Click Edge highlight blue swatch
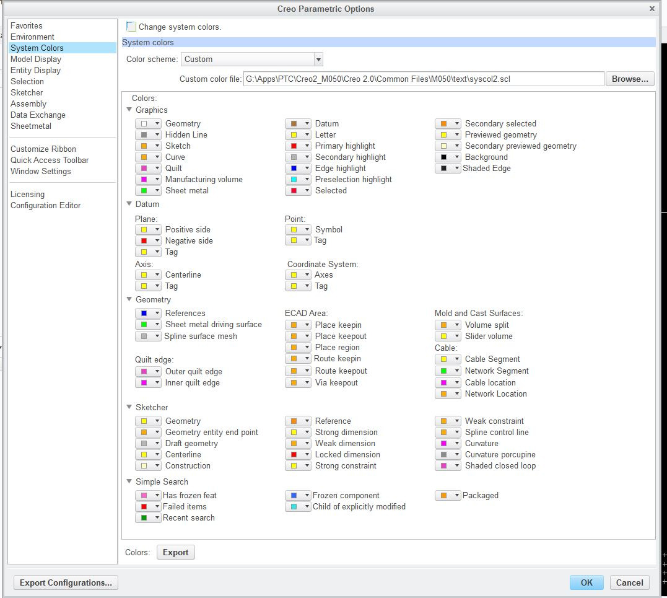The image size is (667, 598). (x=294, y=168)
